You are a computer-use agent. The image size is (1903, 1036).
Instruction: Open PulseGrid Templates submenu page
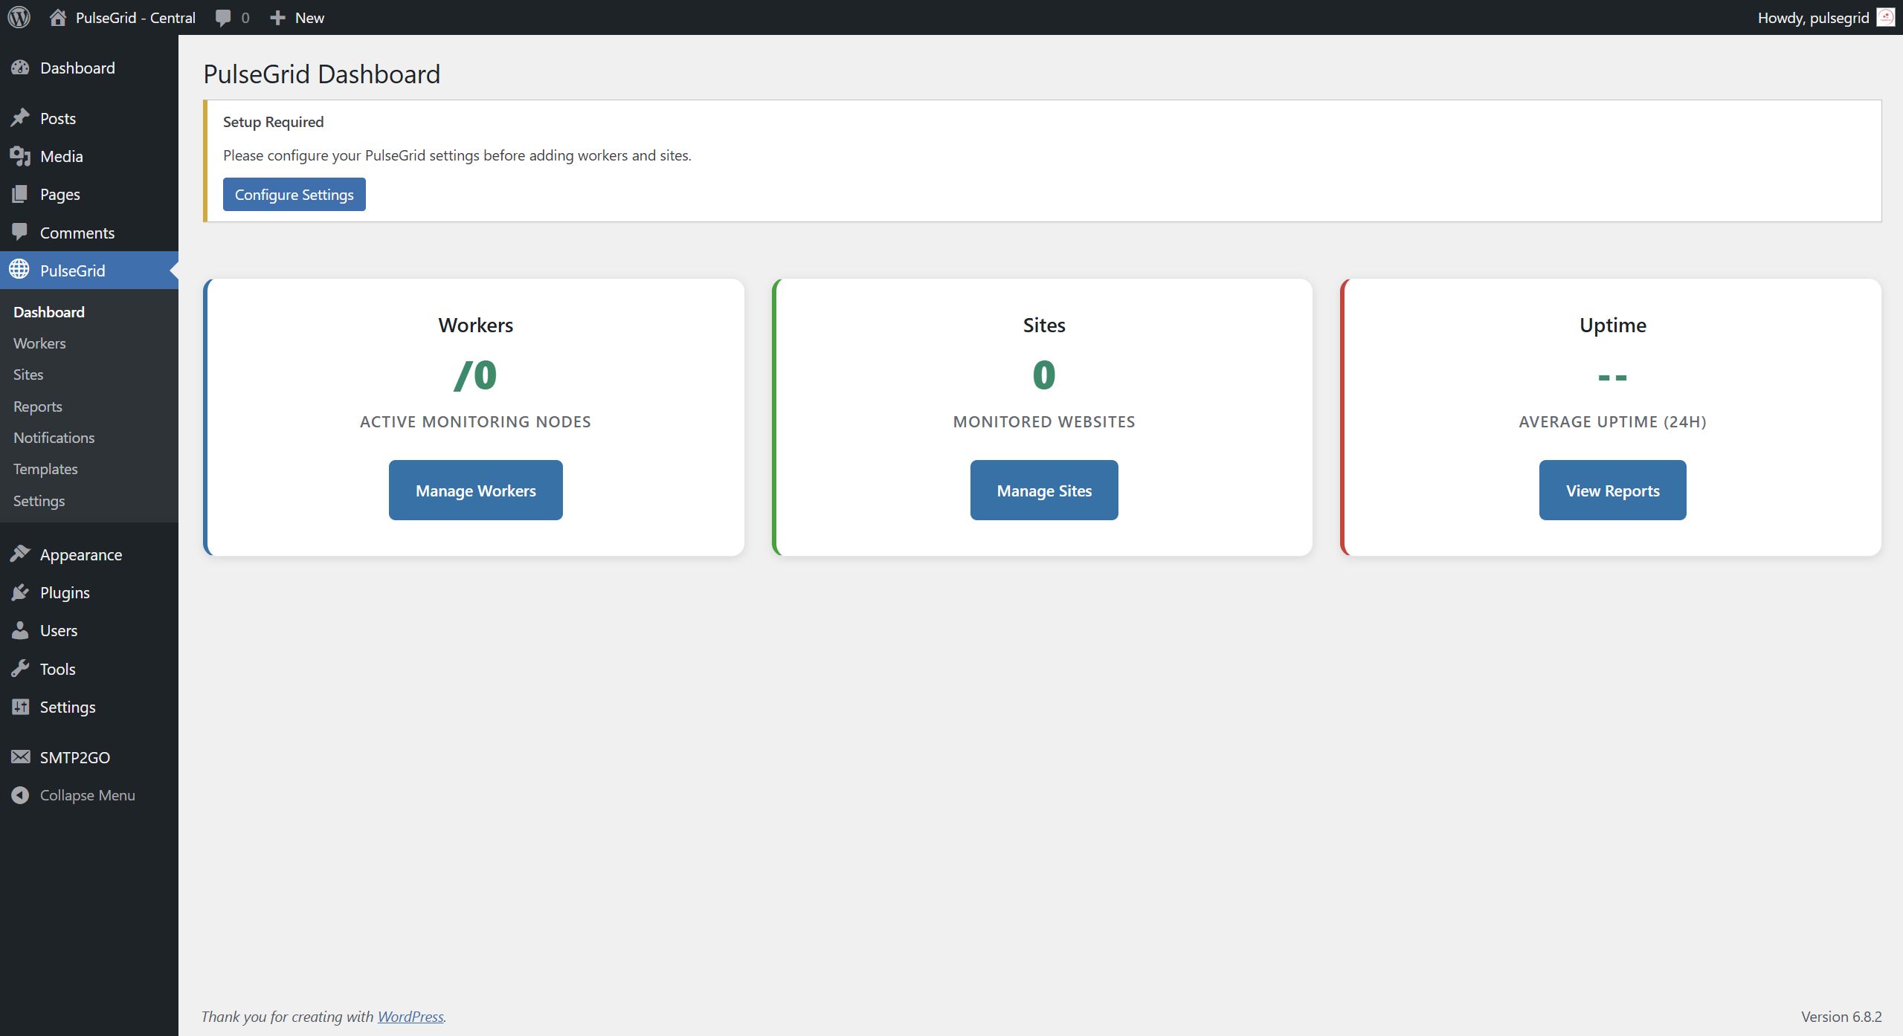[x=45, y=469]
